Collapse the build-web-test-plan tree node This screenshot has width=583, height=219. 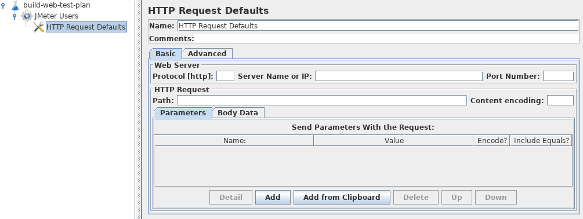3,5
